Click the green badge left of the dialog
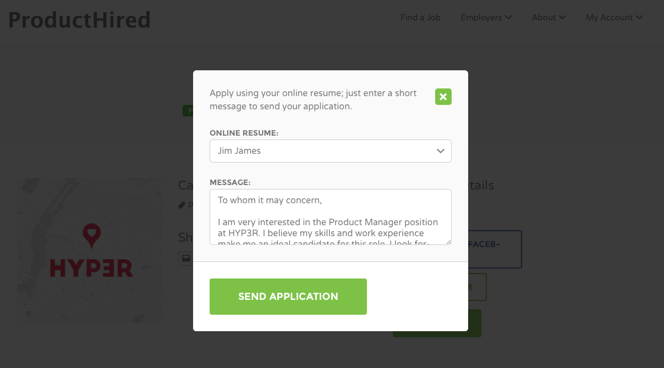The height and width of the screenshot is (368, 664). pos(188,111)
